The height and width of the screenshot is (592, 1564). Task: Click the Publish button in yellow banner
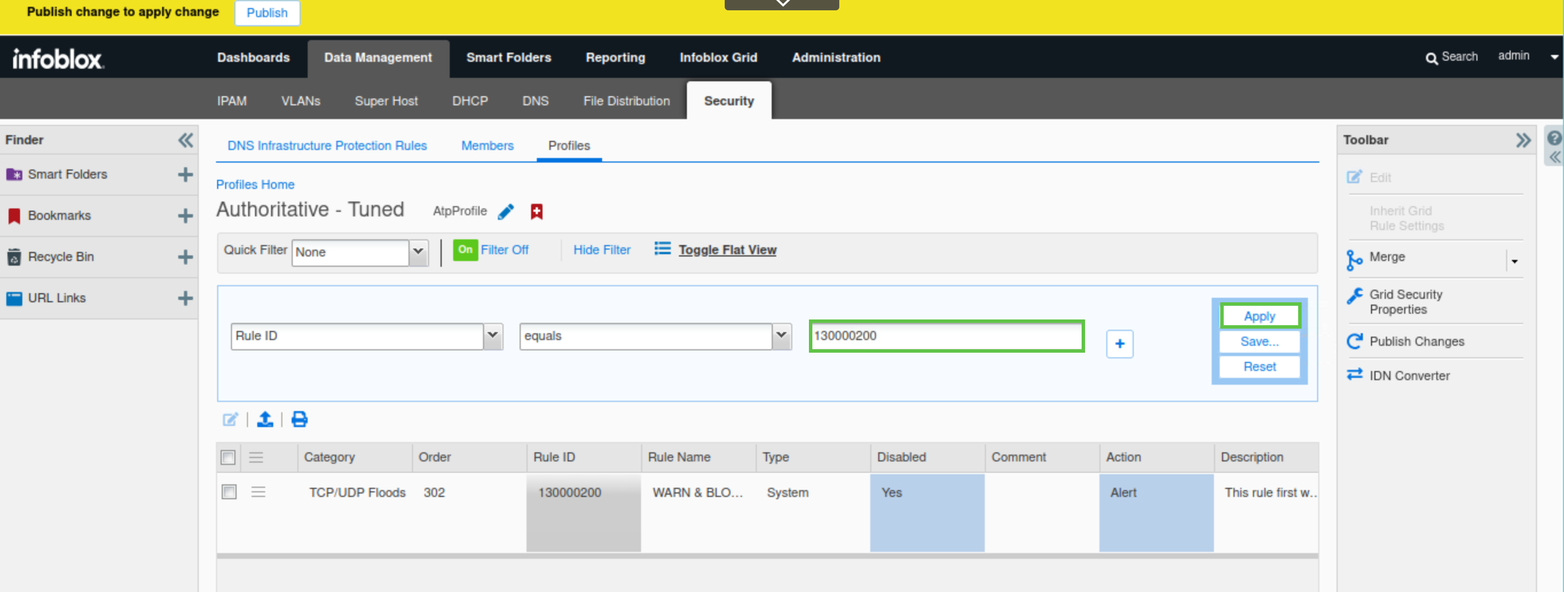tap(266, 13)
